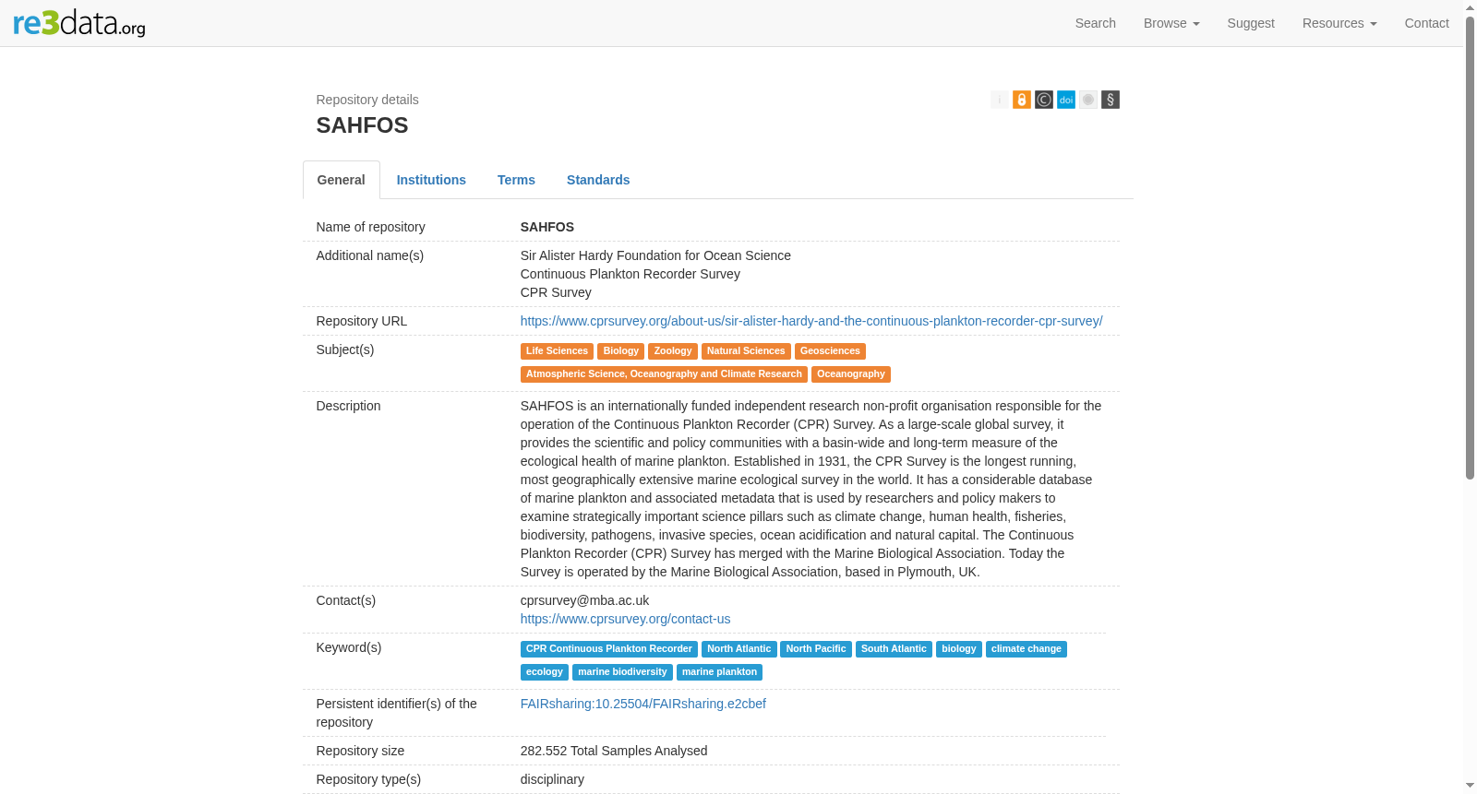Click the blue doi badge icon

click(x=1066, y=100)
